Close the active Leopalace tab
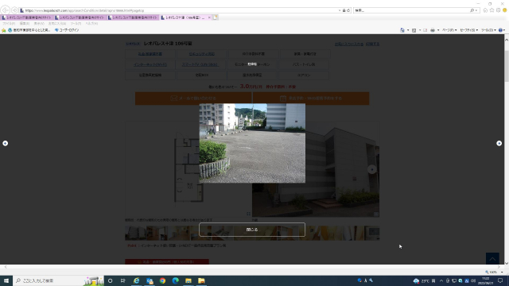509x286 pixels. tap(209, 17)
